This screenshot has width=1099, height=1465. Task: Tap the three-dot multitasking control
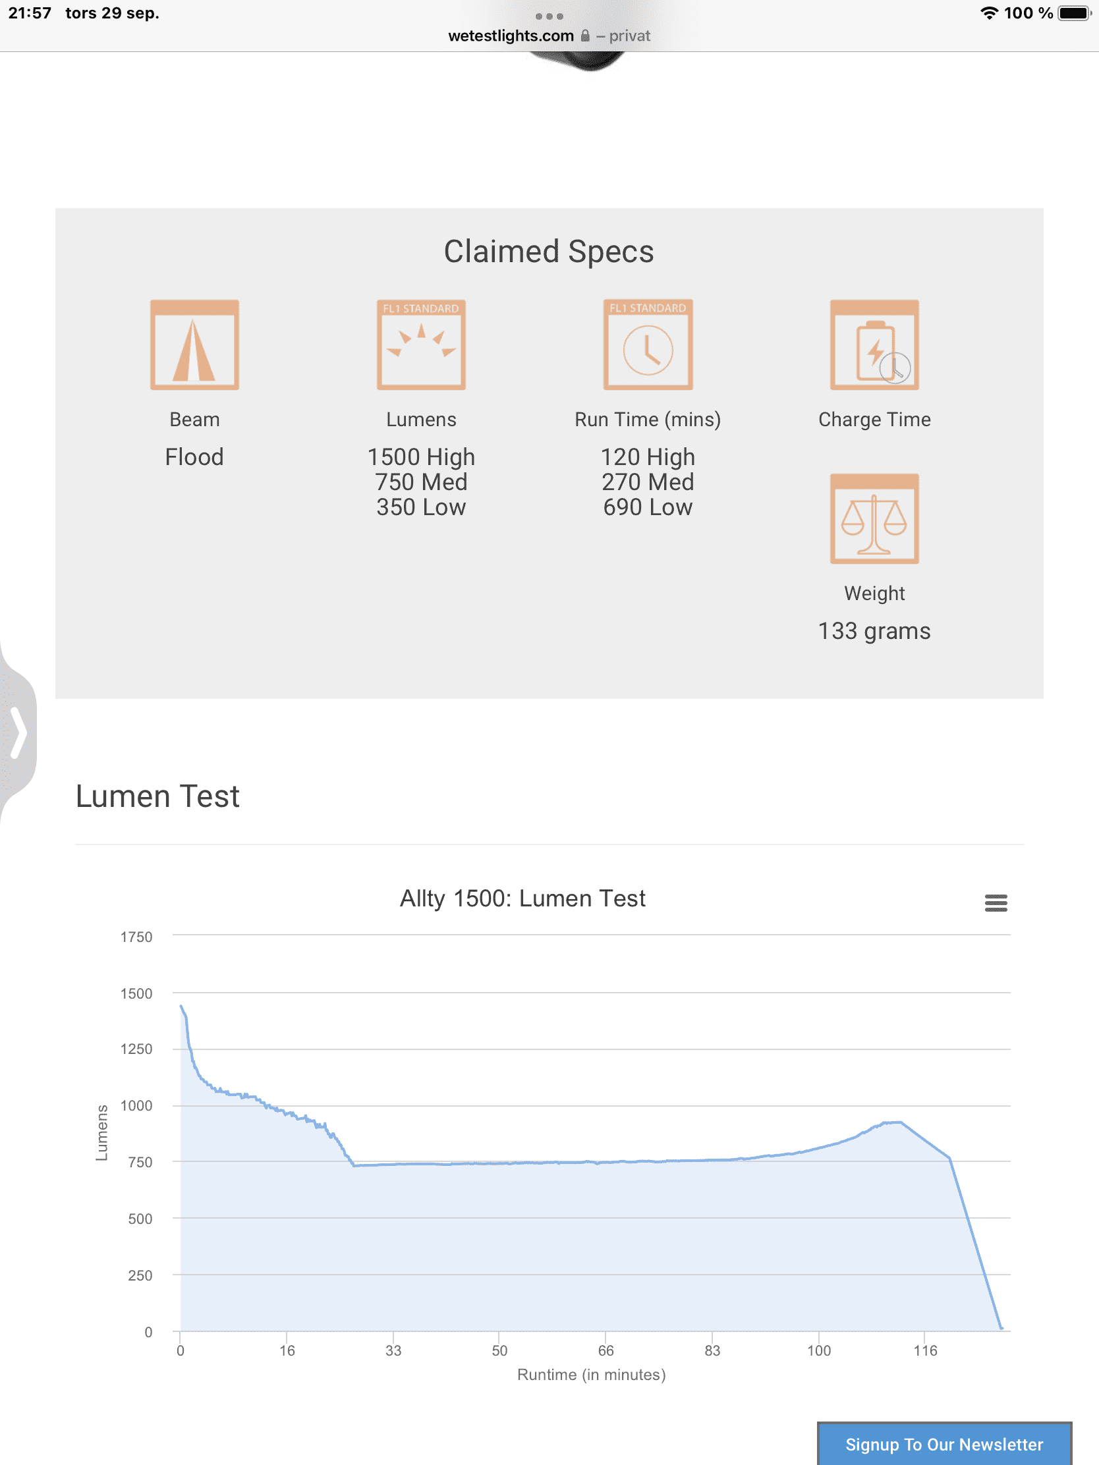(549, 16)
